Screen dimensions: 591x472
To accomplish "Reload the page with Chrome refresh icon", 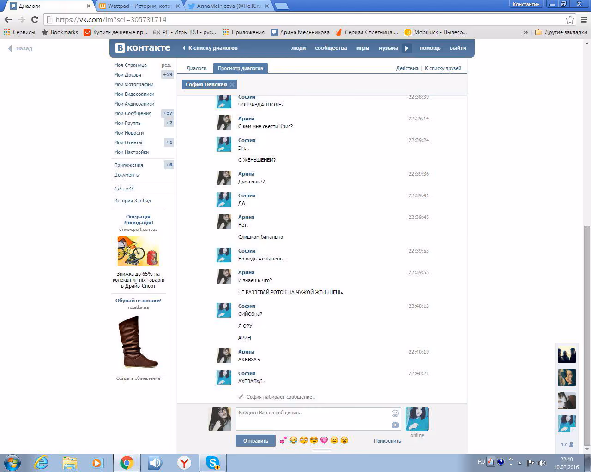I will [x=35, y=19].
